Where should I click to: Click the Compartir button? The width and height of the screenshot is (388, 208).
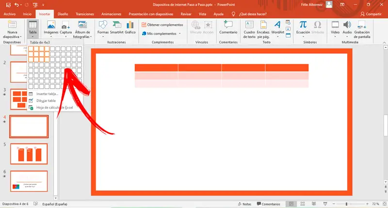(x=371, y=14)
